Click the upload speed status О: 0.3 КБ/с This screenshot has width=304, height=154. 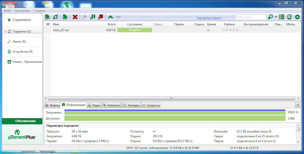pos(244,148)
